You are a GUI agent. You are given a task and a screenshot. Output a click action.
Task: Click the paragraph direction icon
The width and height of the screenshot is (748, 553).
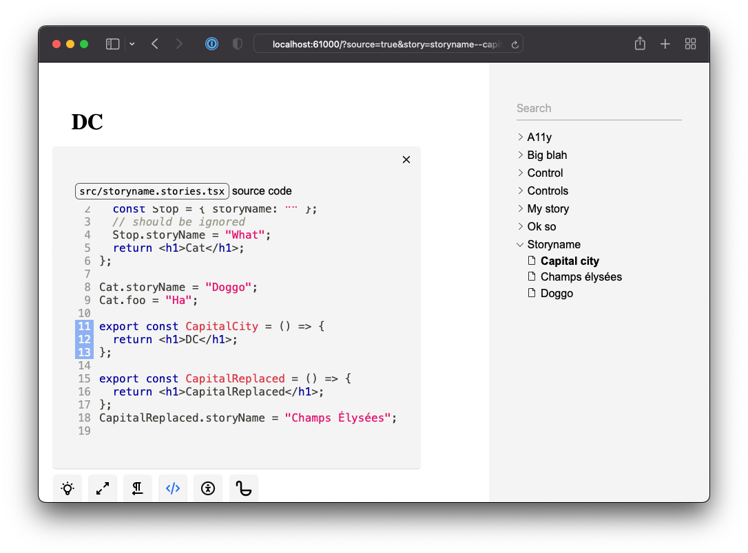[x=137, y=488]
